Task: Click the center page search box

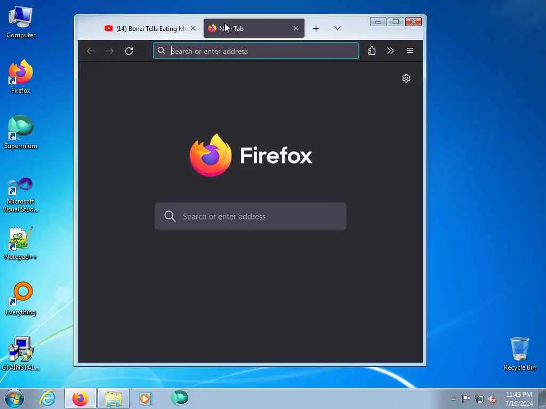Action: coord(251,216)
